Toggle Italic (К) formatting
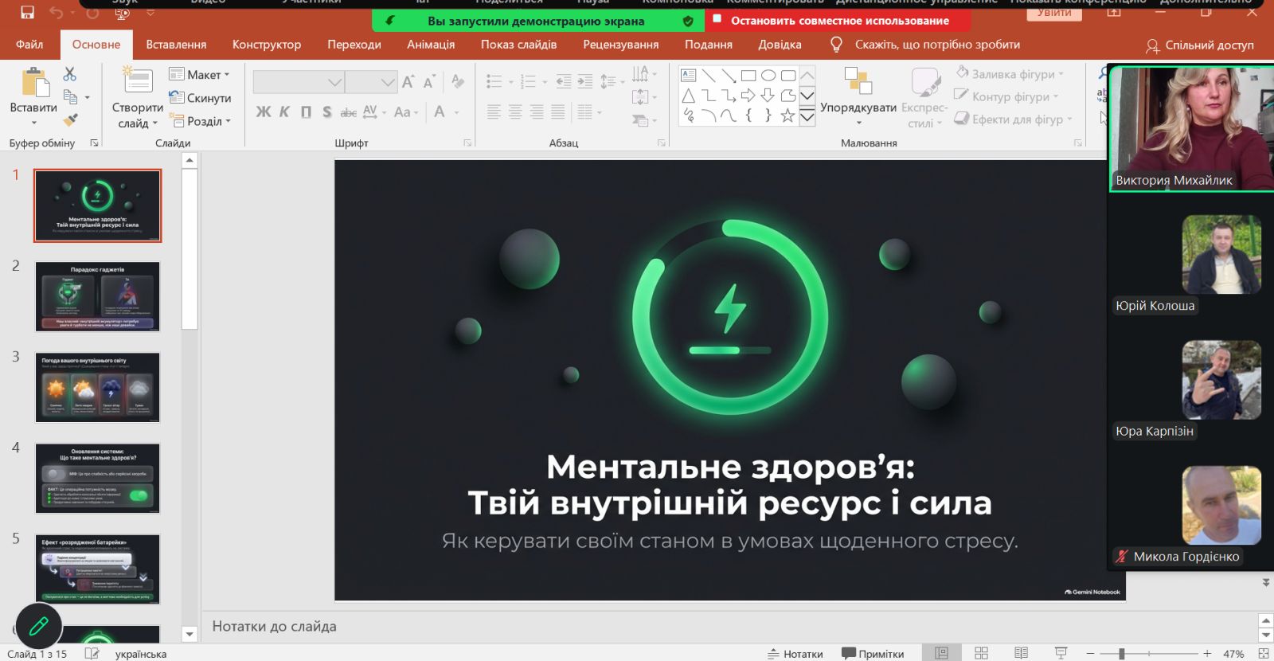This screenshot has width=1274, height=661. [284, 112]
